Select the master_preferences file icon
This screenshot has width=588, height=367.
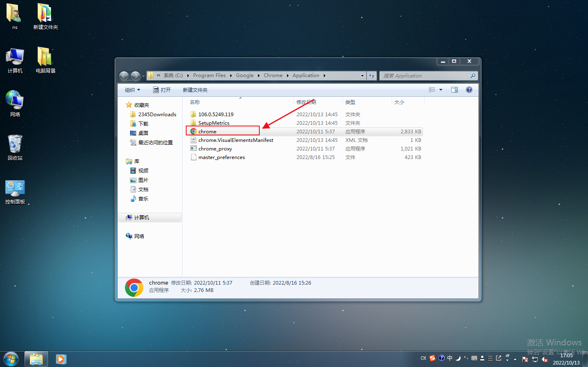coord(194,157)
